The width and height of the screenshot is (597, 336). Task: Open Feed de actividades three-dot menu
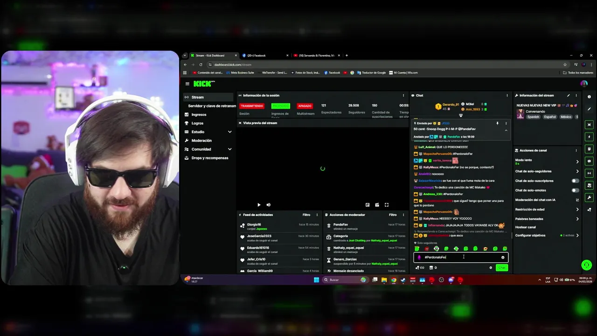317,215
